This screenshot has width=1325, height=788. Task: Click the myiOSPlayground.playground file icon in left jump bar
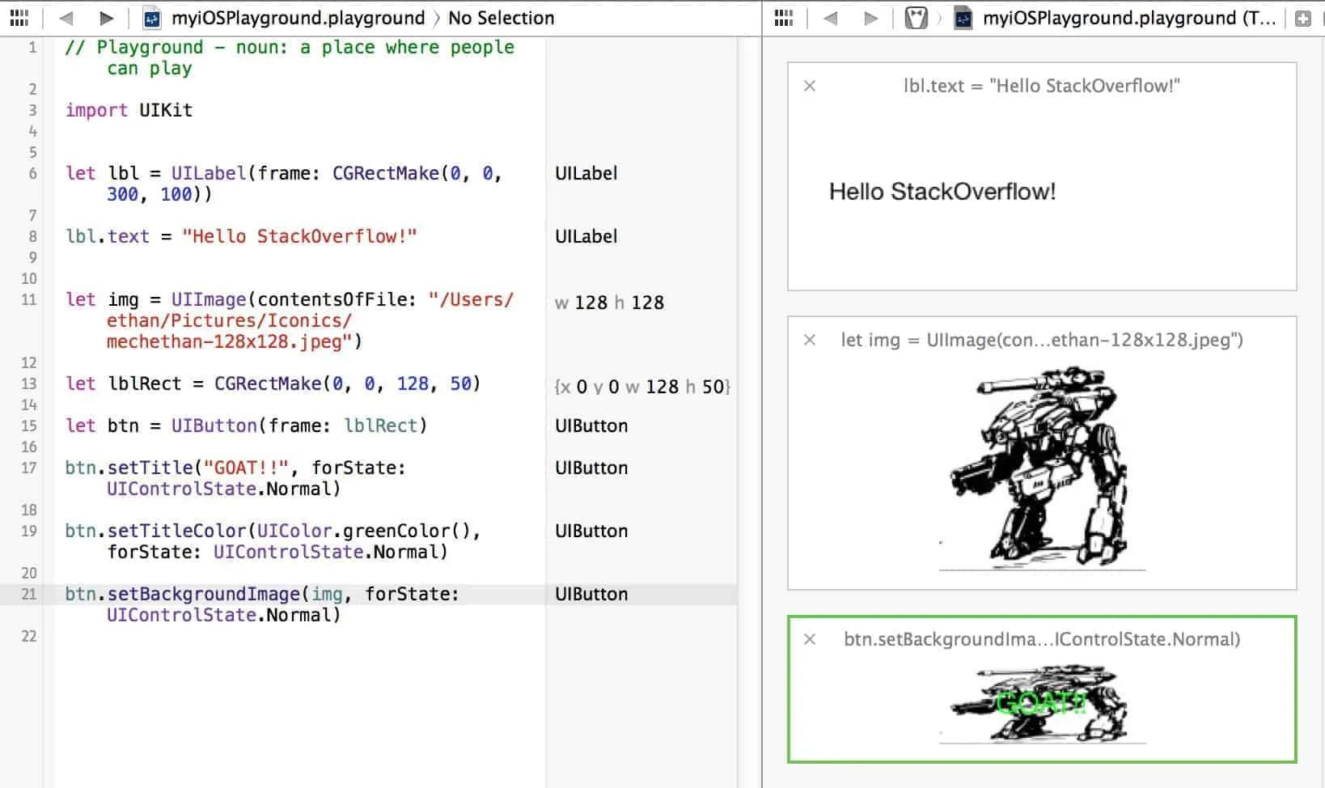coord(152,18)
